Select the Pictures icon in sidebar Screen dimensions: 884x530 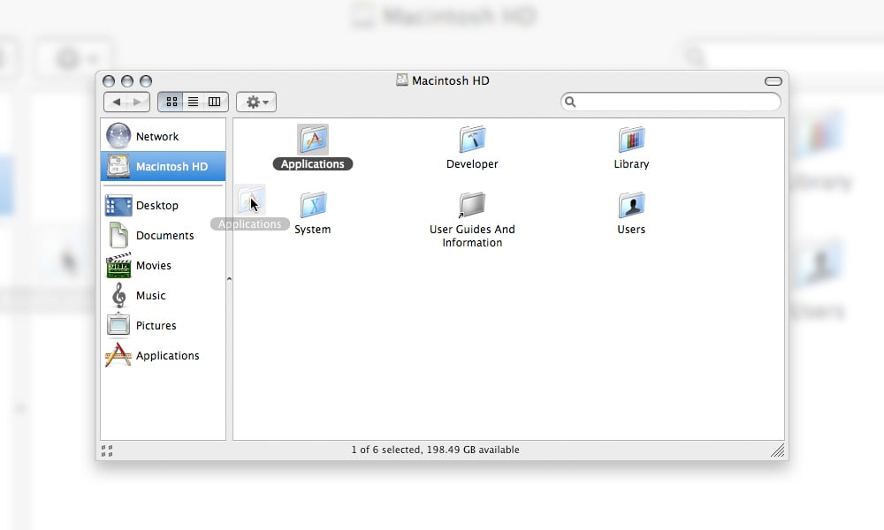click(x=118, y=325)
